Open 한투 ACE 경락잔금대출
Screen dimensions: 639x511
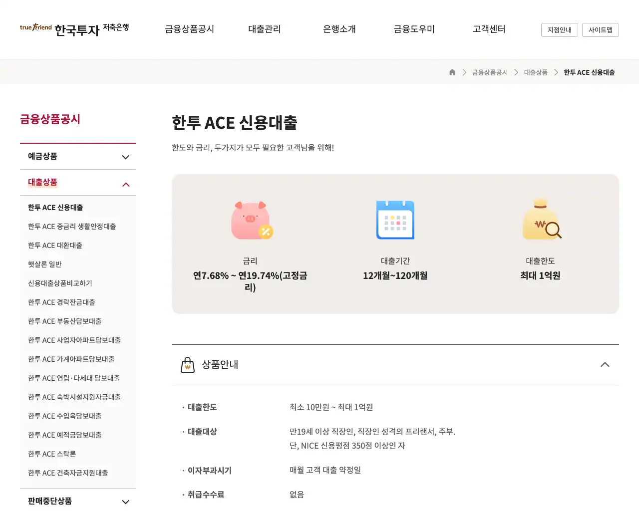[x=61, y=302]
